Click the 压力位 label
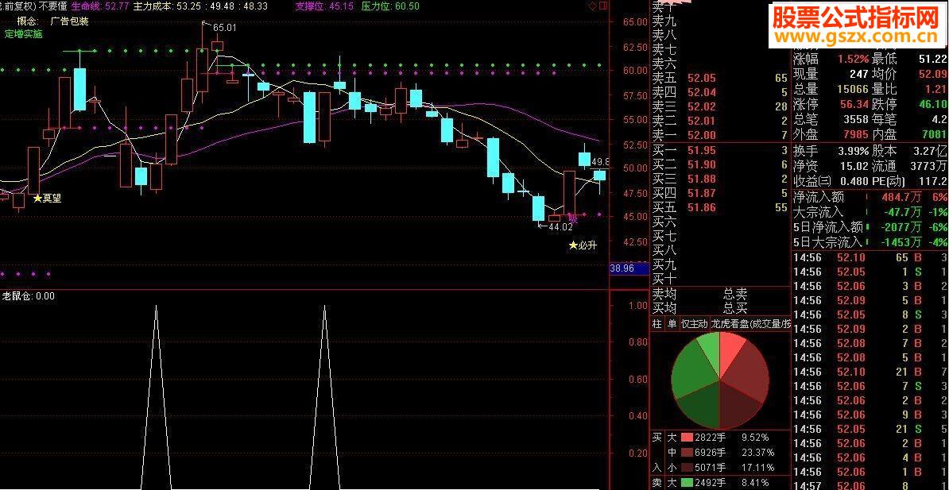Viewport: 949px width, 490px height. [375, 6]
